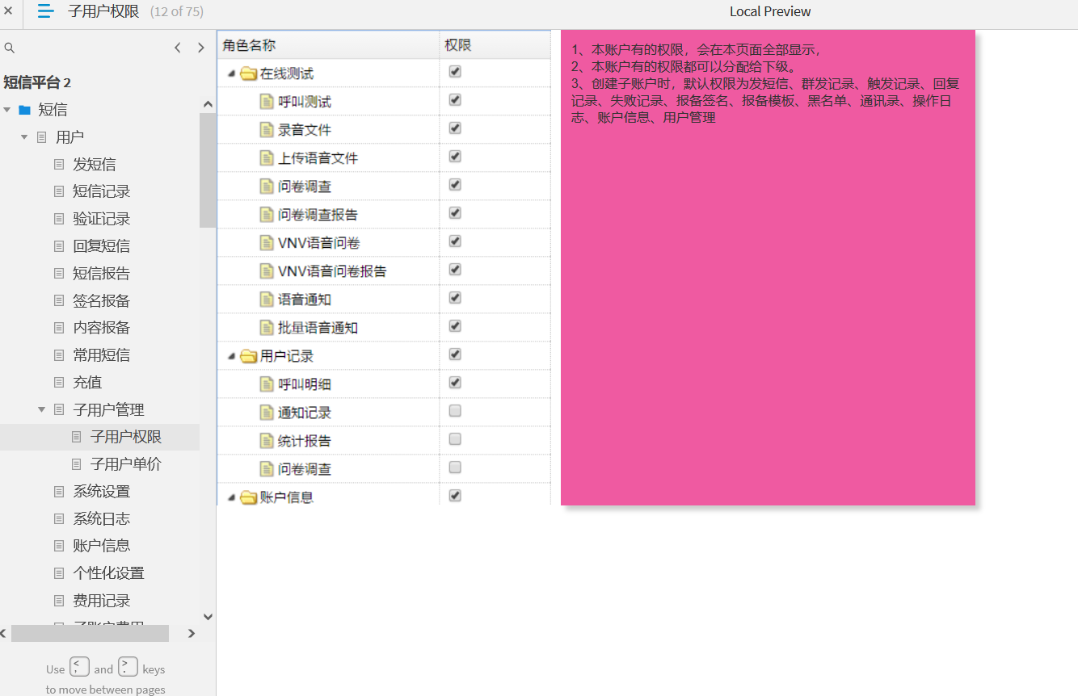The image size is (1078, 696).
Task: Click the 短信平台 2 project title
Action: (x=37, y=82)
